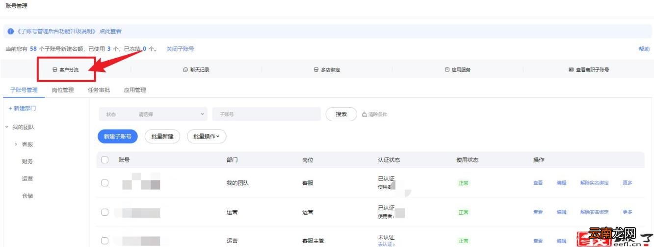654x247 pixels.
Task: Click the 客服主管 position cell
Action: coord(313,241)
